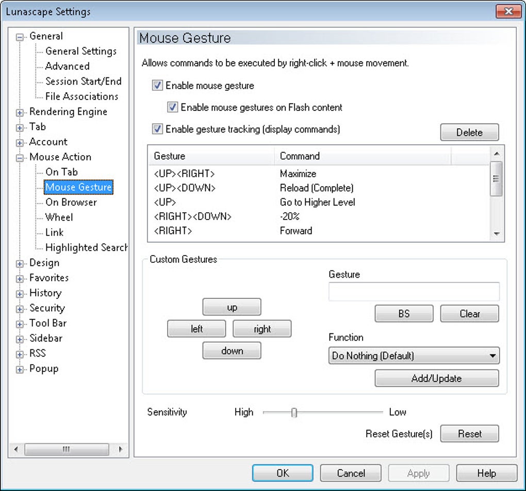
Task: Click the BS backspace button
Action: pyautogui.click(x=404, y=314)
